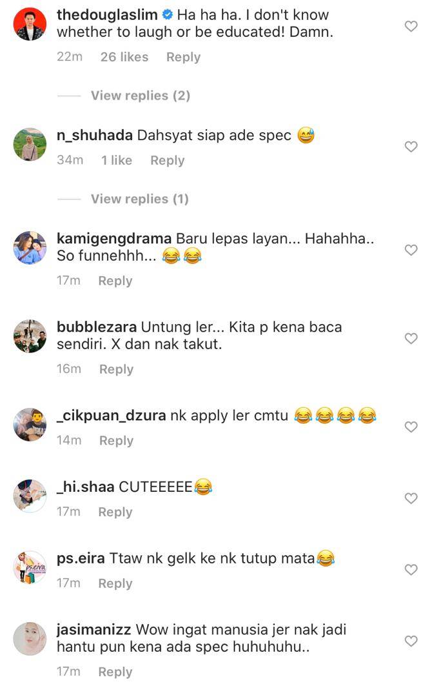Like kamigengdrama's comment
Viewport: 441px width, 697px height.
coord(411,250)
